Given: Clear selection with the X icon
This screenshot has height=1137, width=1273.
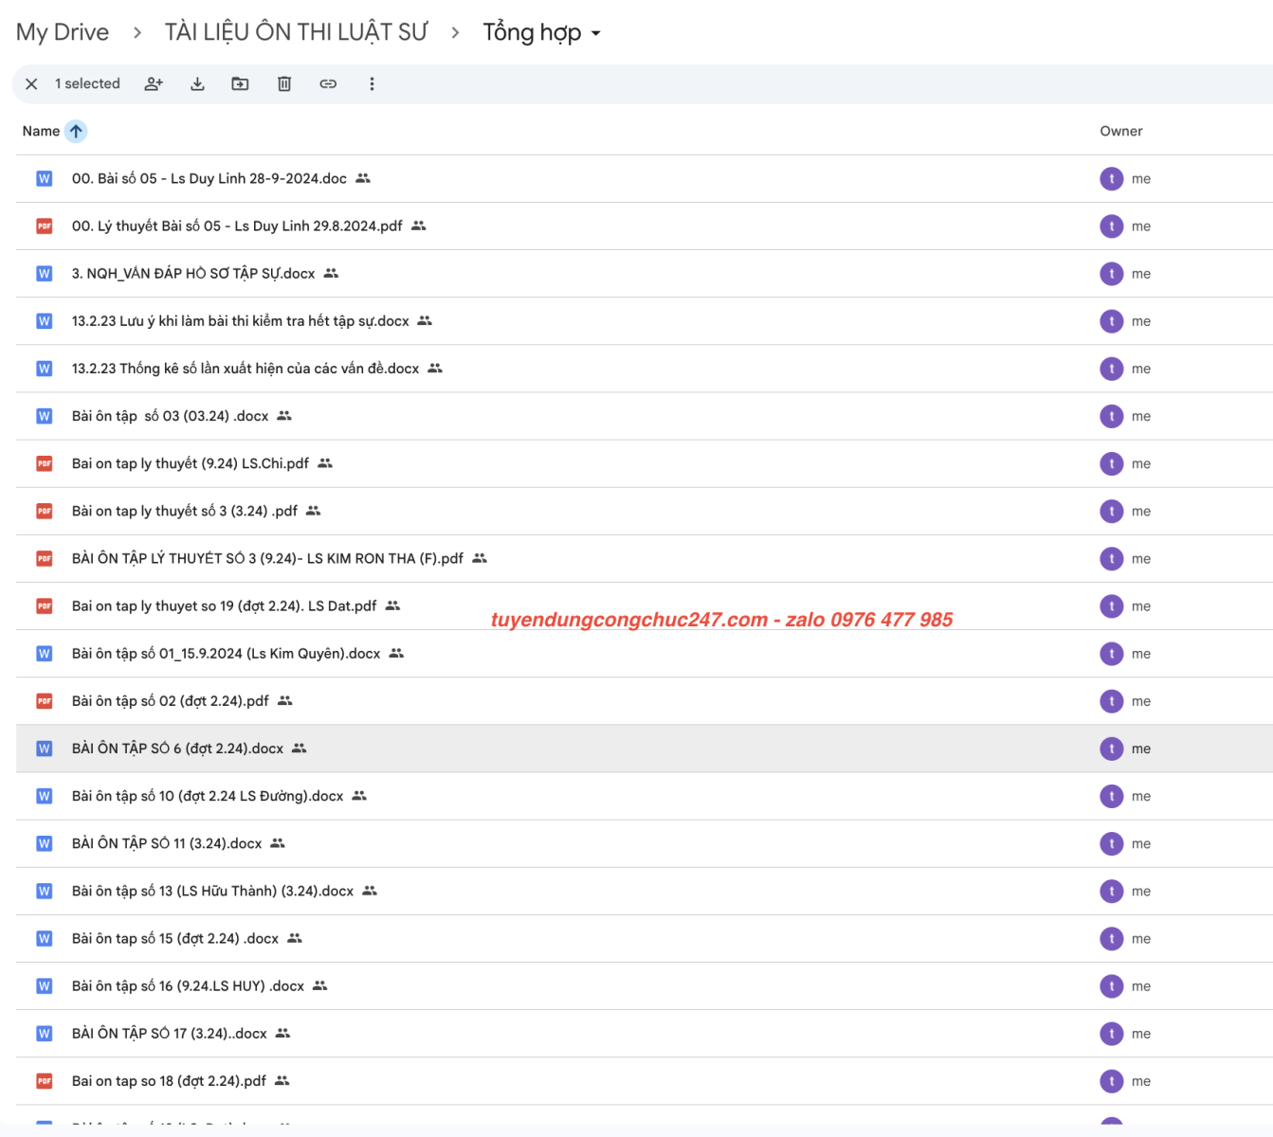Looking at the screenshot, I should [x=31, y=84].
